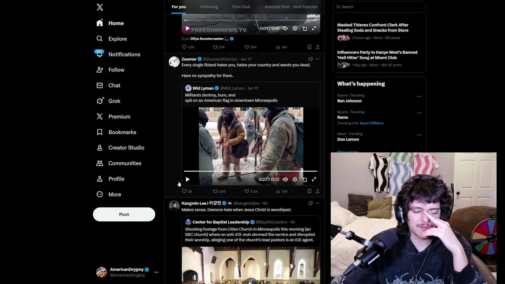This screenshot has width=505, height=284.
Task: Open the Don Lemon trending topic
Action: (x=348, y=139)
